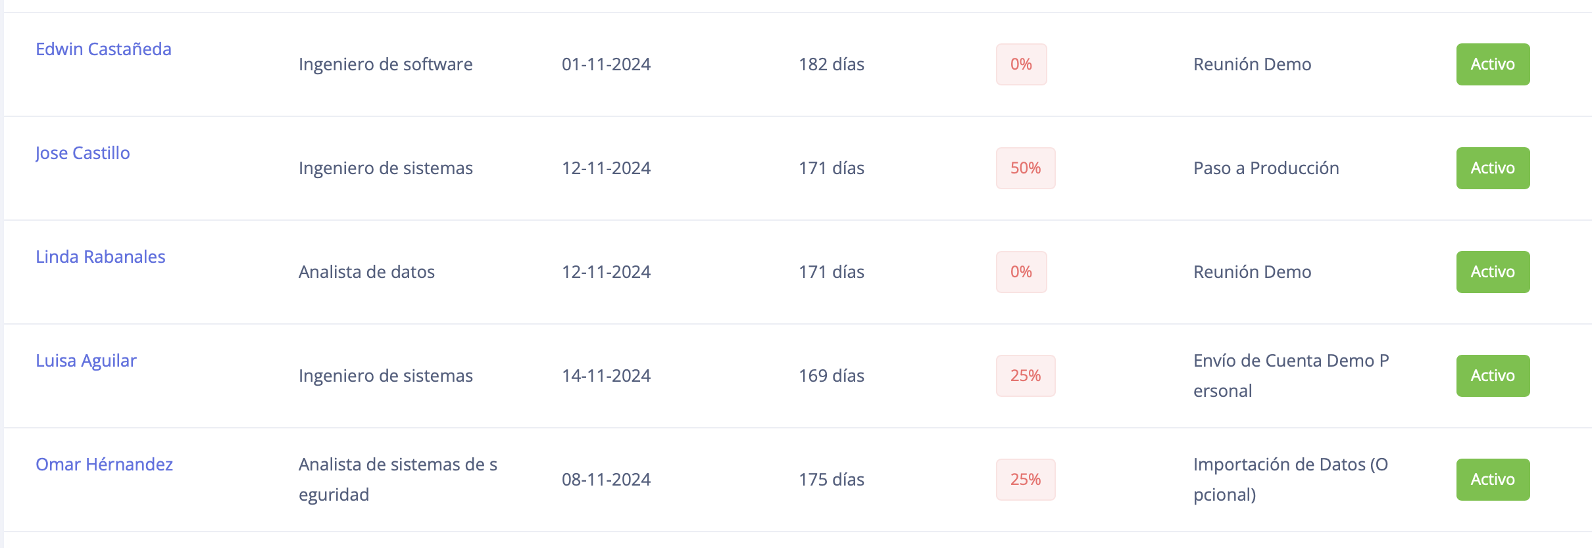Image resolution: width=1592 pixels, height=548 pixels.
Task: Click the Importación de Datos (Opcional) text
Action: [1291, 480]
